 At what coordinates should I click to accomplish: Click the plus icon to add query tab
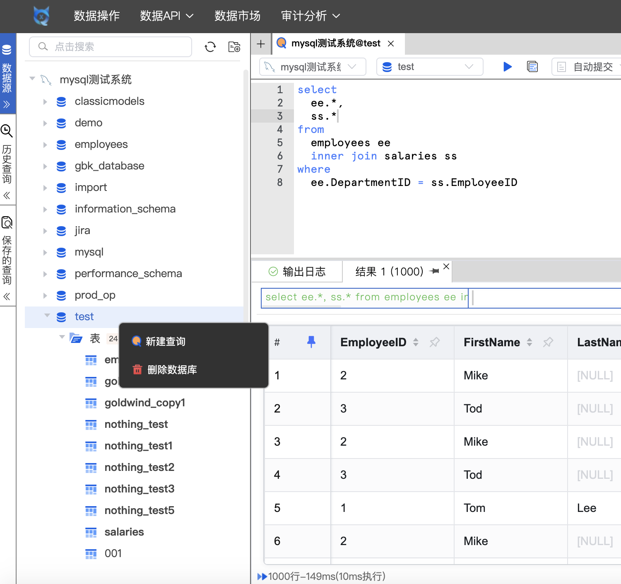261,43
